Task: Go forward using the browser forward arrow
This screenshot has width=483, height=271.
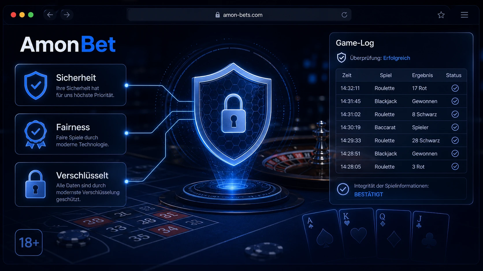Action: pos(67,15)
